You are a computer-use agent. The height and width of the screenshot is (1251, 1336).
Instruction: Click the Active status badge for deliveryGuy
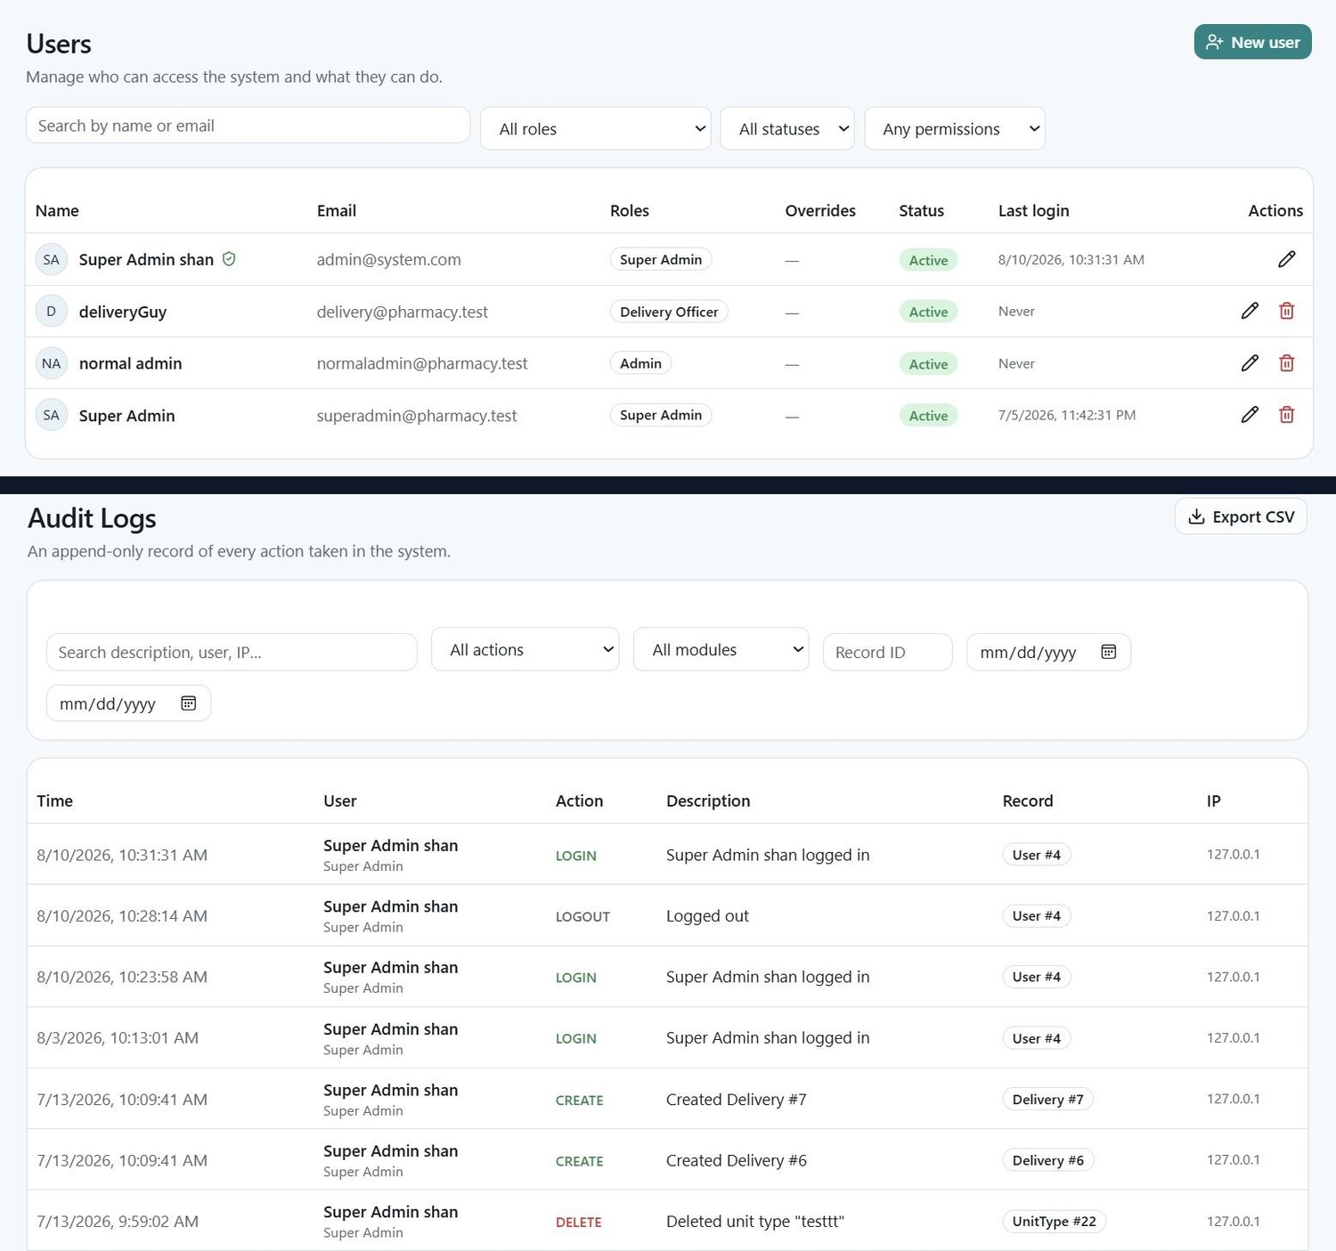[928, 312]
